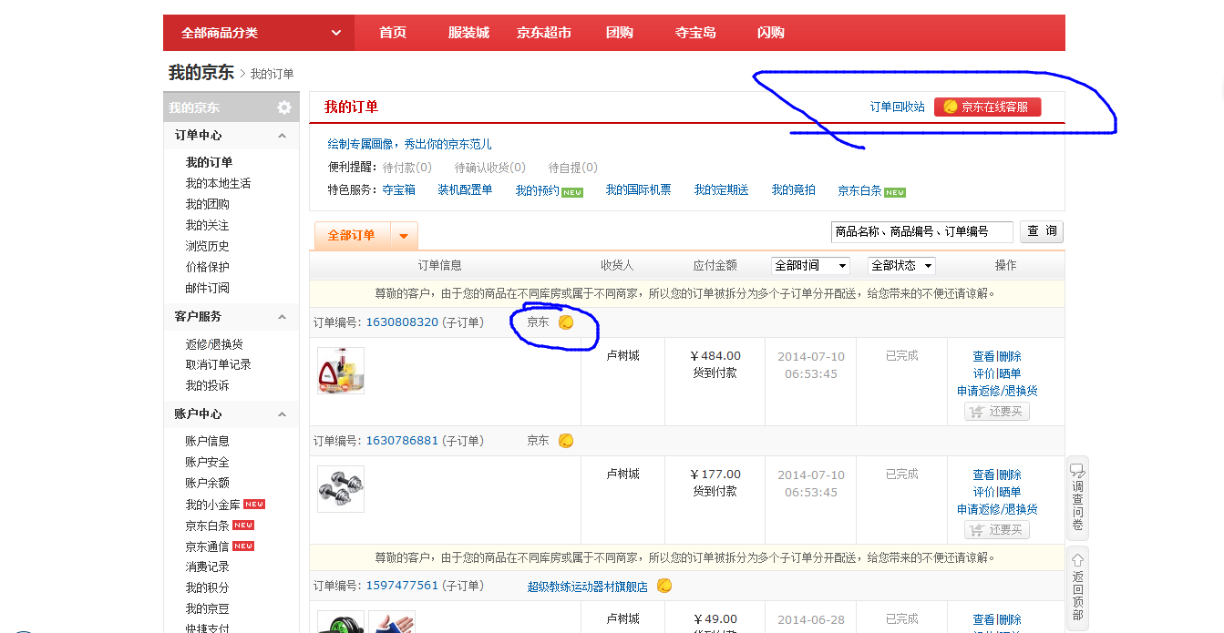Screen dimensions: 1224x633
Task: Click 待自提(0) reminder
Action: coord(573,168)
